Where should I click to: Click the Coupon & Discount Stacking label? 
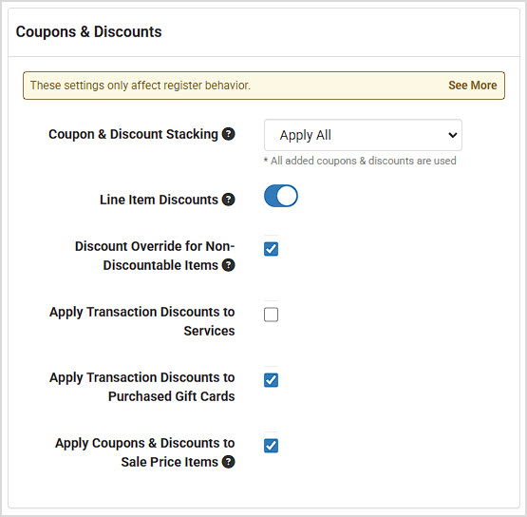point(134,134)
